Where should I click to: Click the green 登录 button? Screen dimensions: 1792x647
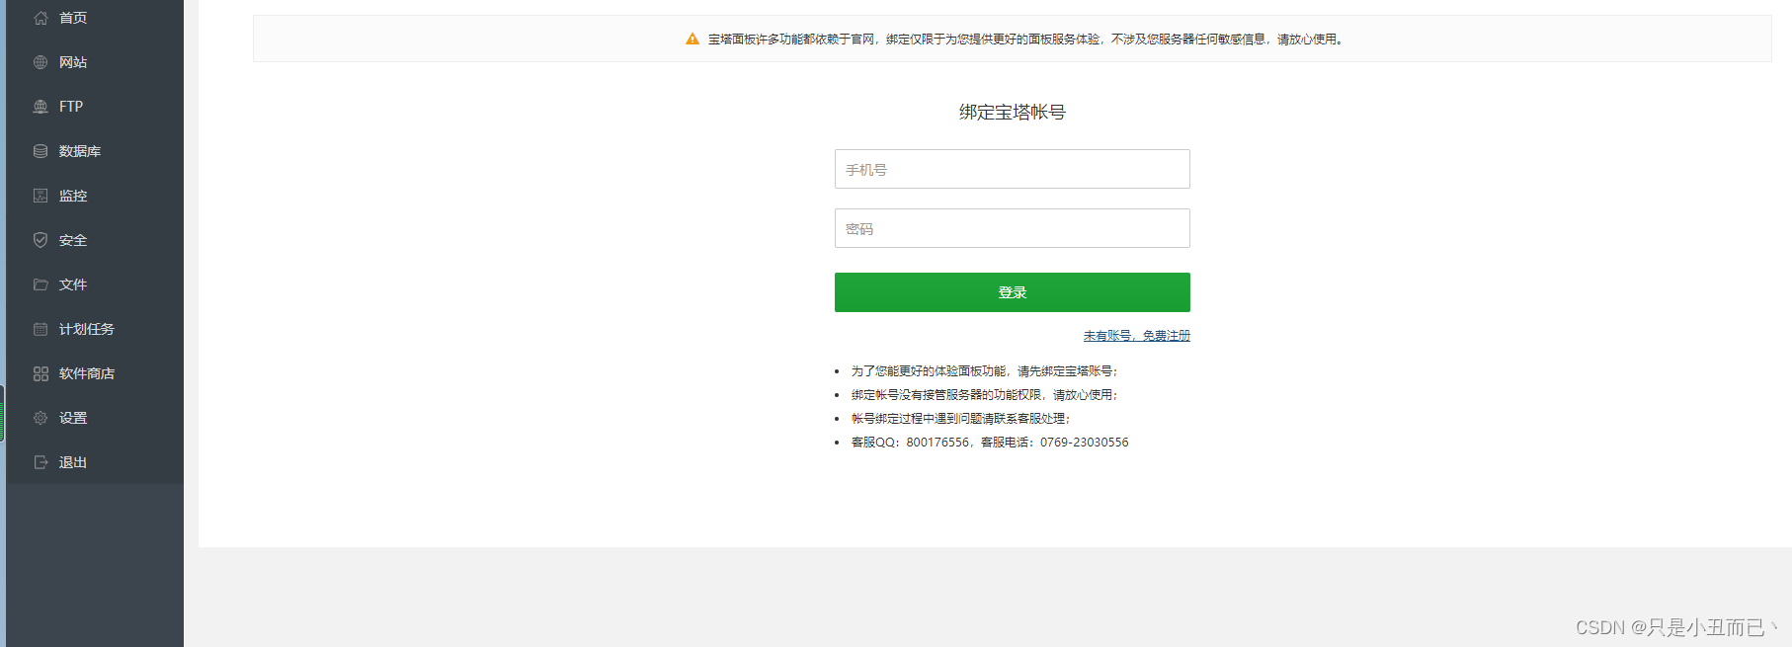click(x=1013, y=292)
